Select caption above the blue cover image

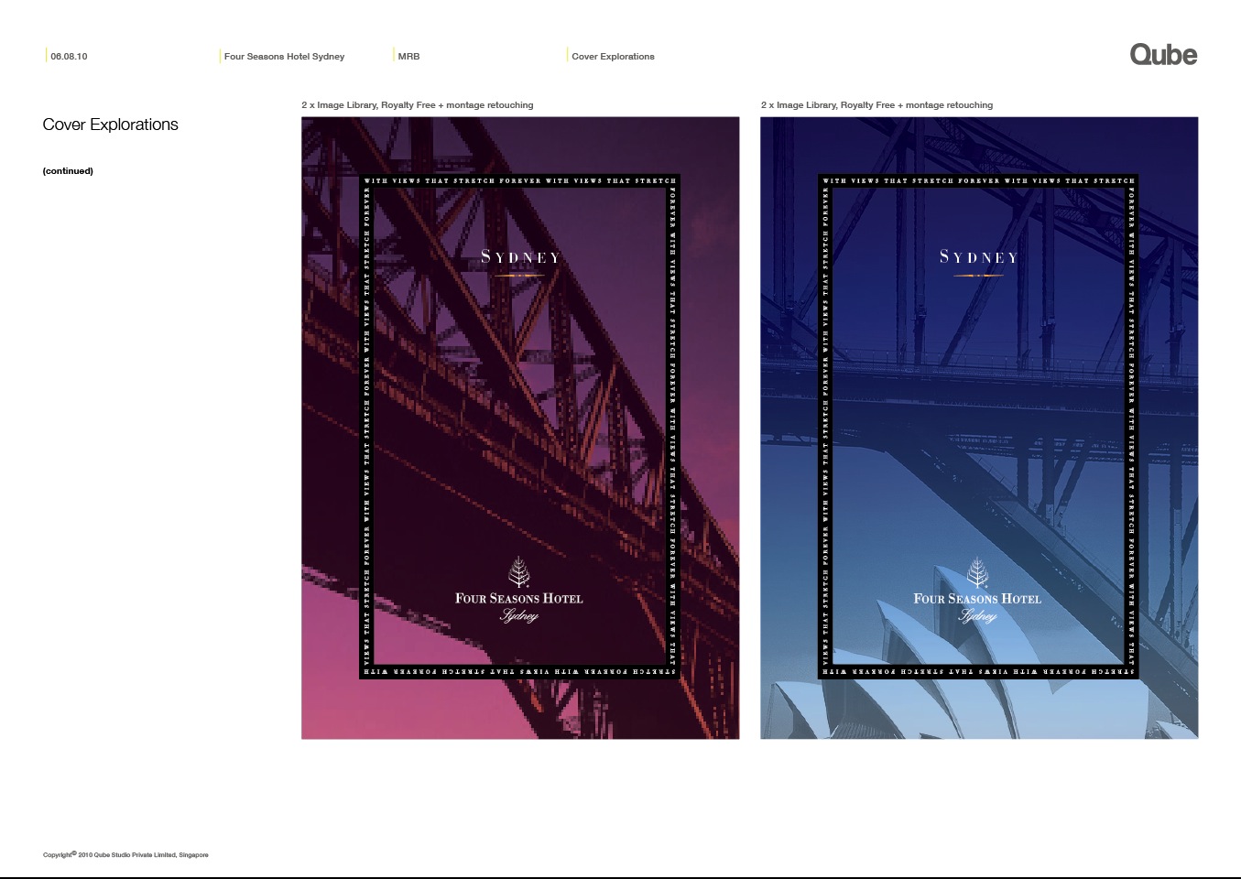[876, 105]
